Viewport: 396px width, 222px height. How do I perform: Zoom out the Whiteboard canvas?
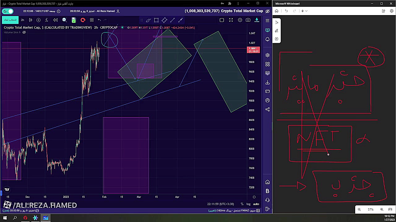tap(359, 210)
